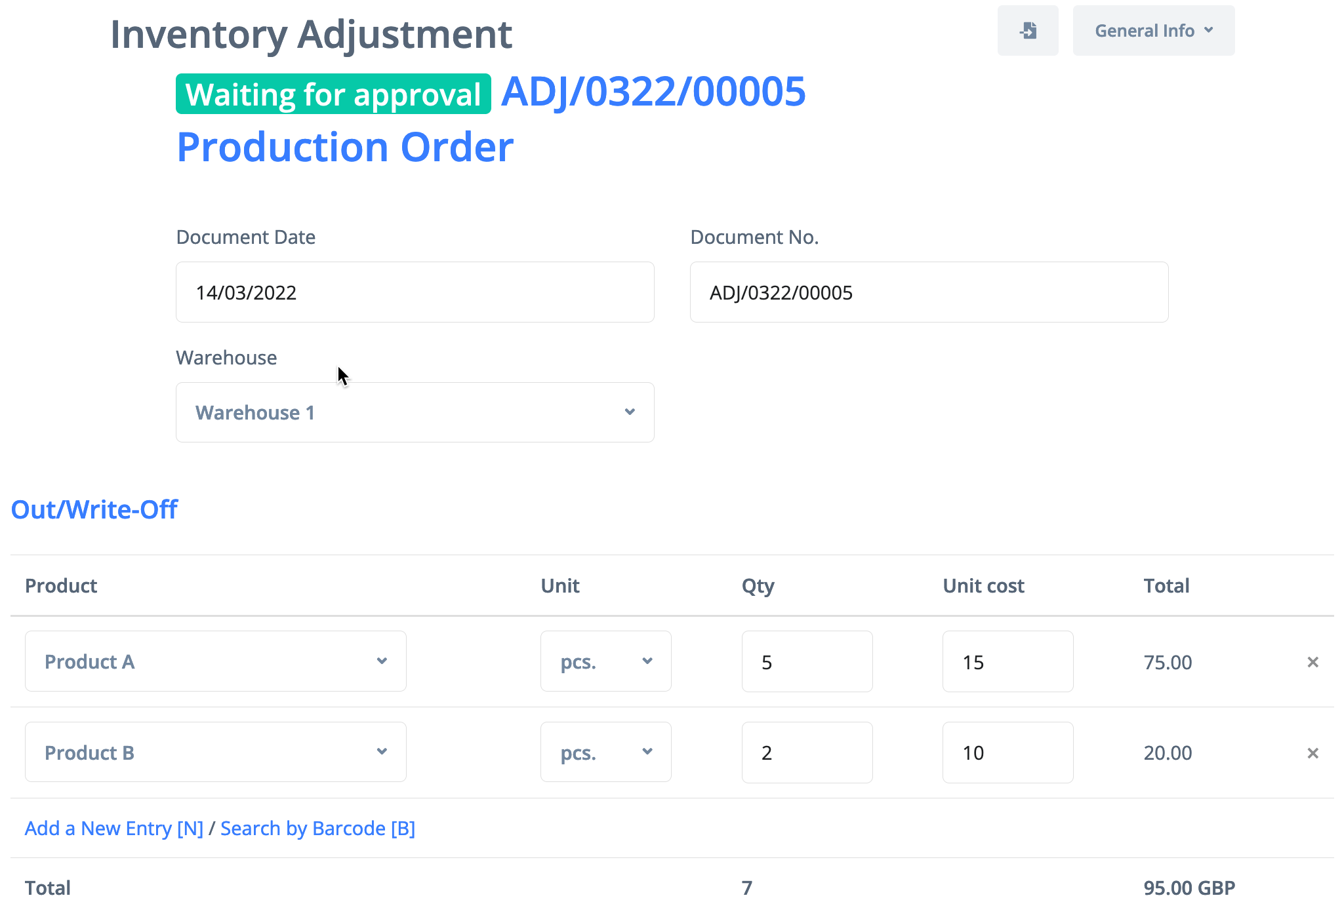Viewport: 1342px width, 902px height.
Task: Click the Production Order title
Action: click(345, 147)
